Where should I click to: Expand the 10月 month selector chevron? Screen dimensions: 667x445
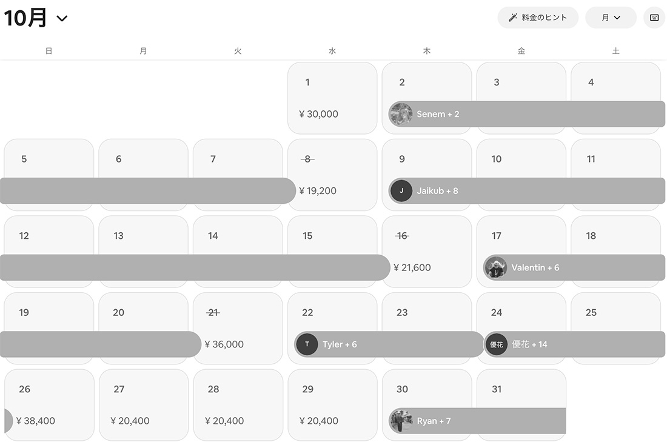pos(62,19)
